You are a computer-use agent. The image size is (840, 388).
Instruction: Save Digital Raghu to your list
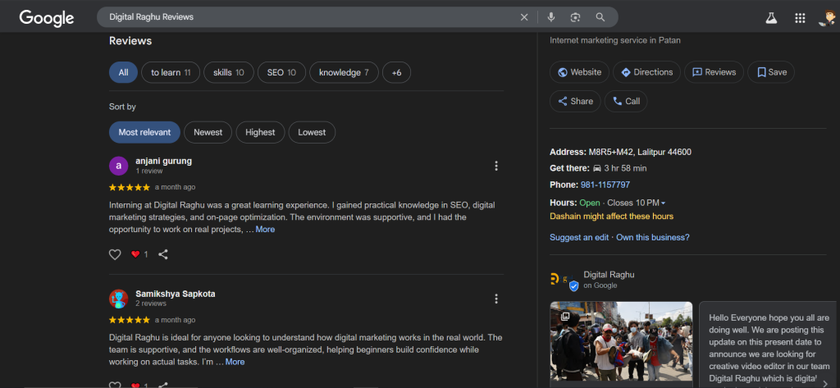coord(771,72)
